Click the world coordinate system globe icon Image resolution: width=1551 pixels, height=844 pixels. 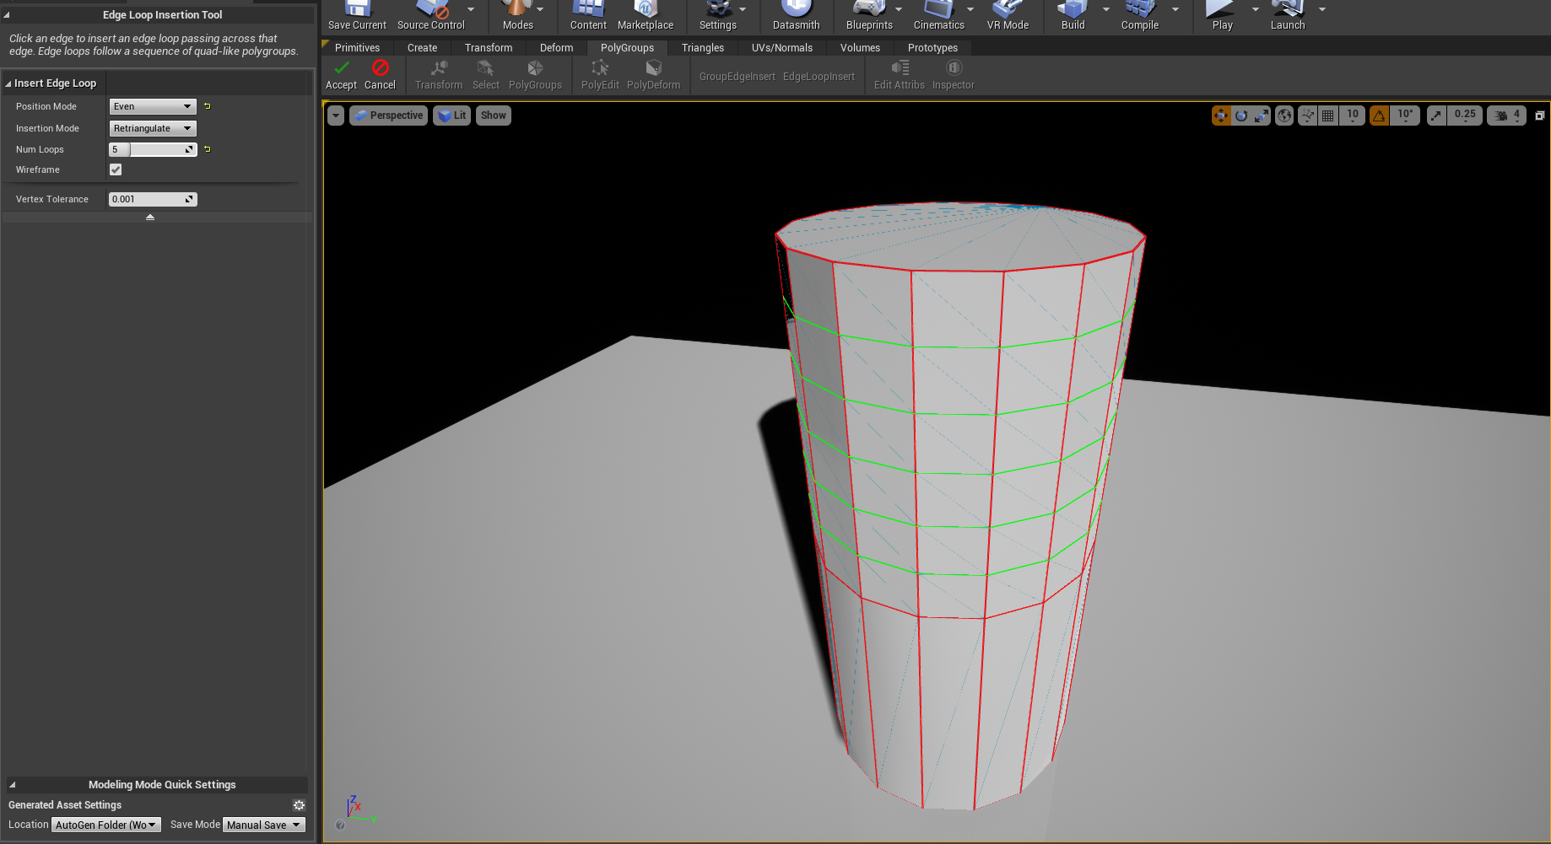(1284, 116)
